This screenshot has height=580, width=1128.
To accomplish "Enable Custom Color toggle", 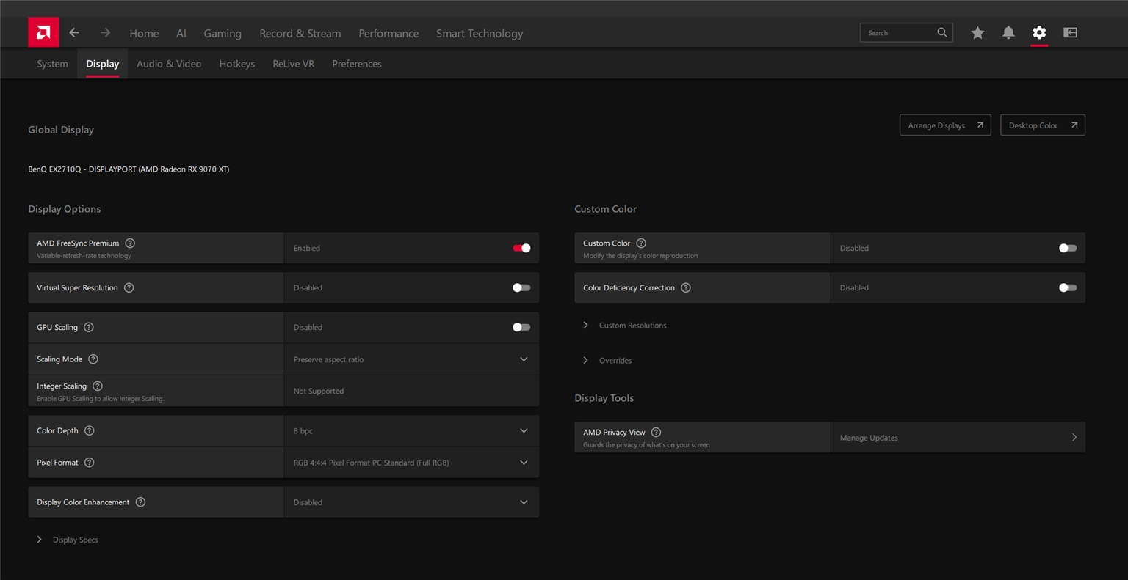I will coord(1068,248).
